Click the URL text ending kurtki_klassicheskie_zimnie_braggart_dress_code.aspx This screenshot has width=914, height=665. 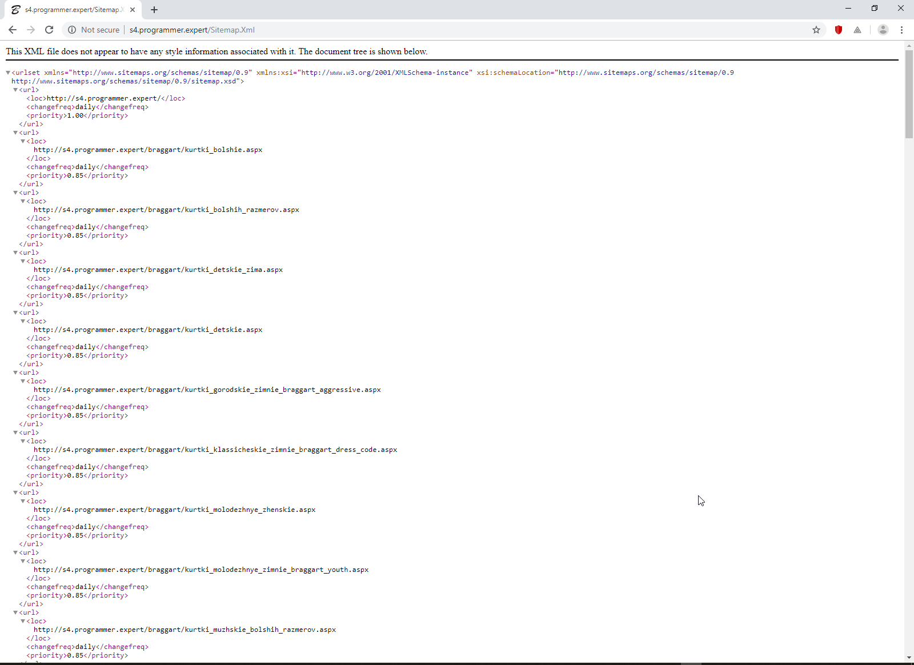(215, 450)
